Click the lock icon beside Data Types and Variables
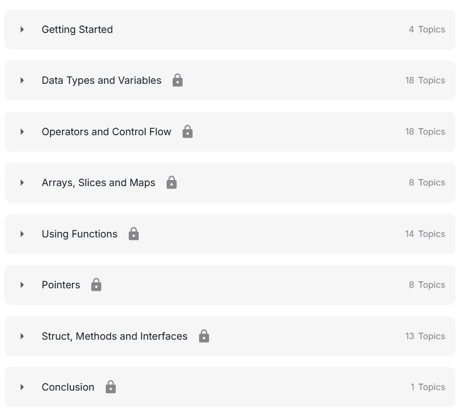 (178, 80)
